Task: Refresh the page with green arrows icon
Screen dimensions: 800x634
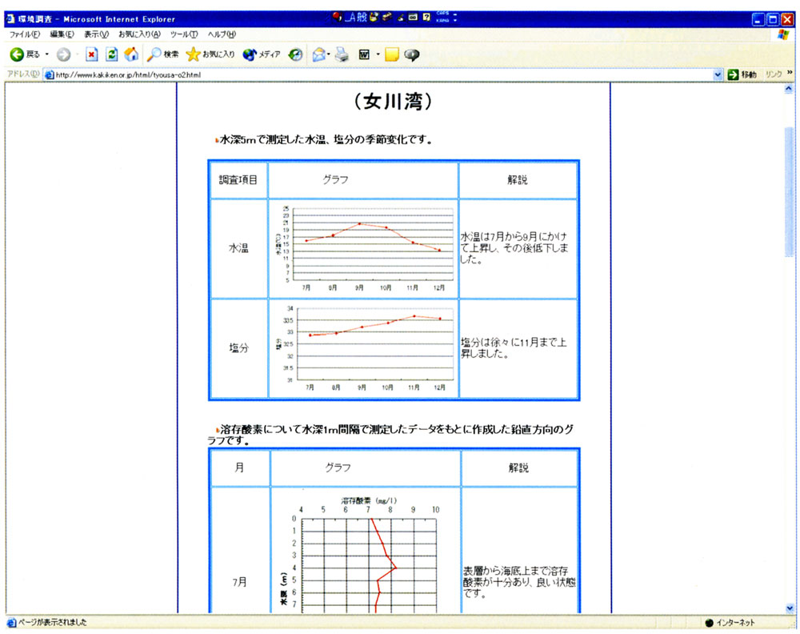Action: click(x=112, y=54)
